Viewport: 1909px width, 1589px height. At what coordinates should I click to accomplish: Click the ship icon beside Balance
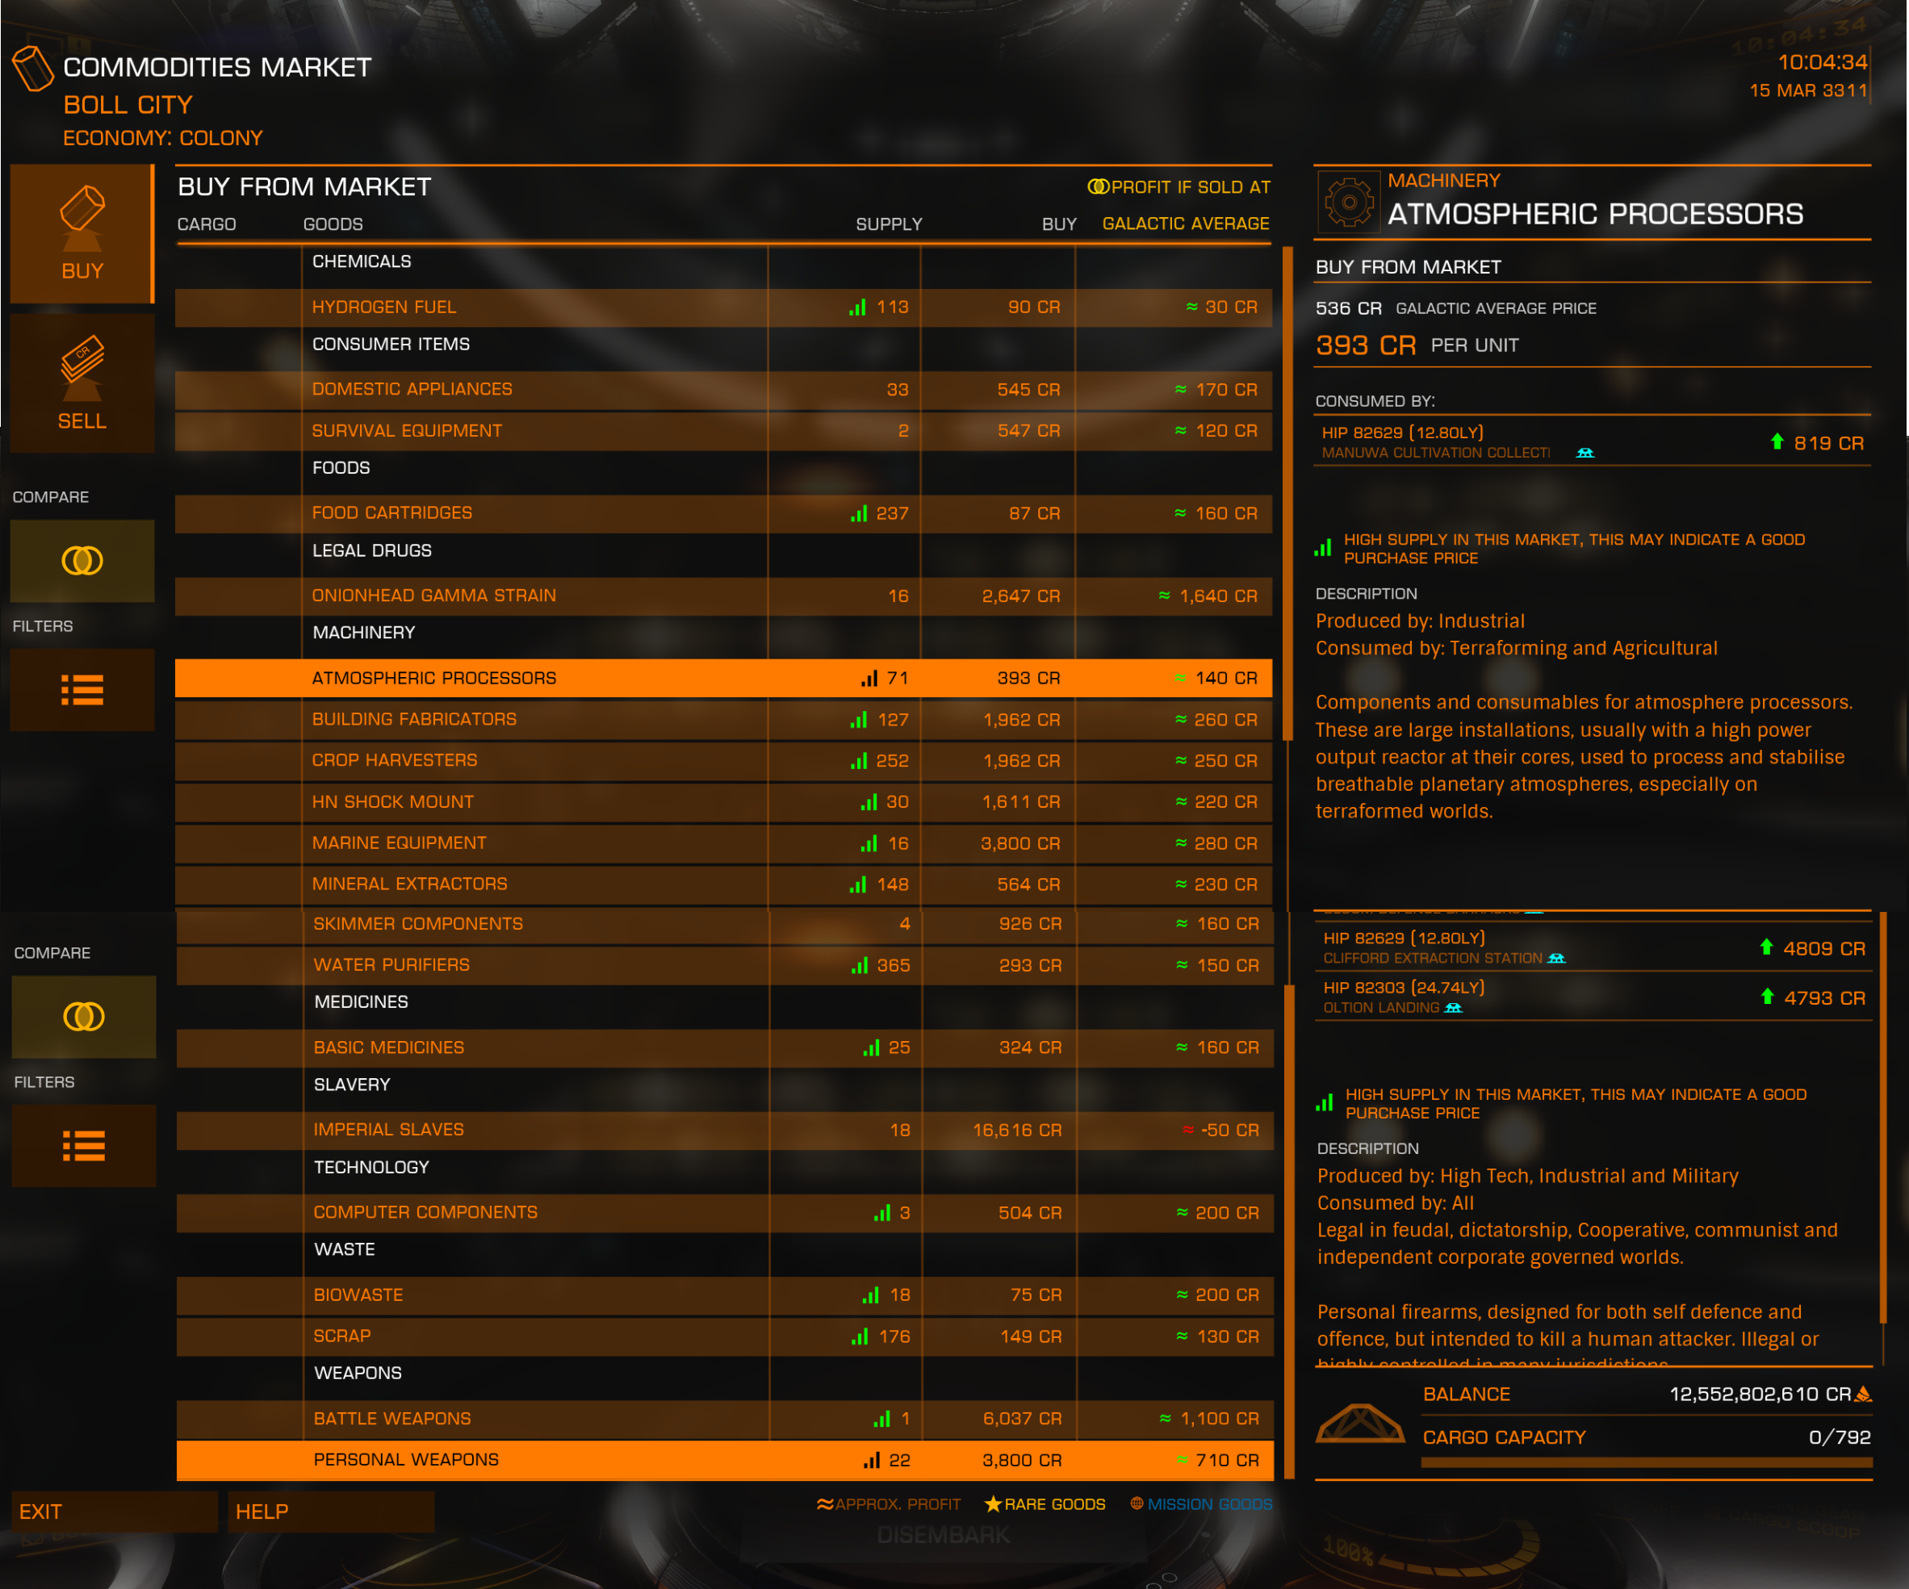(1360, 1423)
